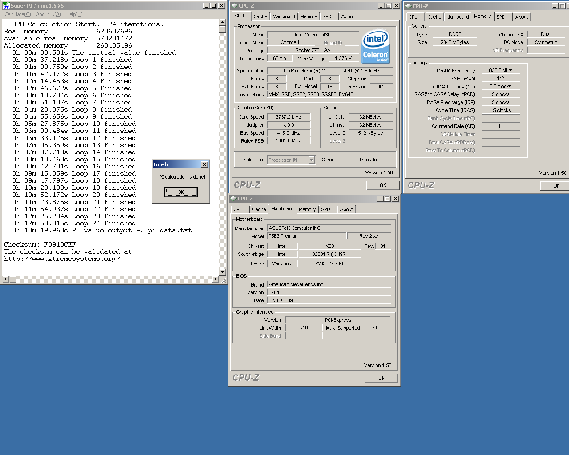Image resolution: width=569 pixels, height=455 pixels.
Task: Click the xtremesystems.org URL text
Action: 62,259
